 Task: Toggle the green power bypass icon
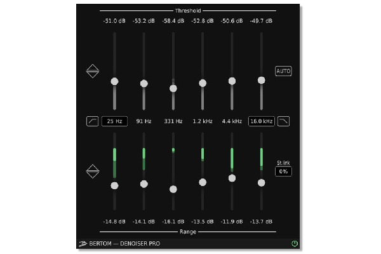point(295,243)
